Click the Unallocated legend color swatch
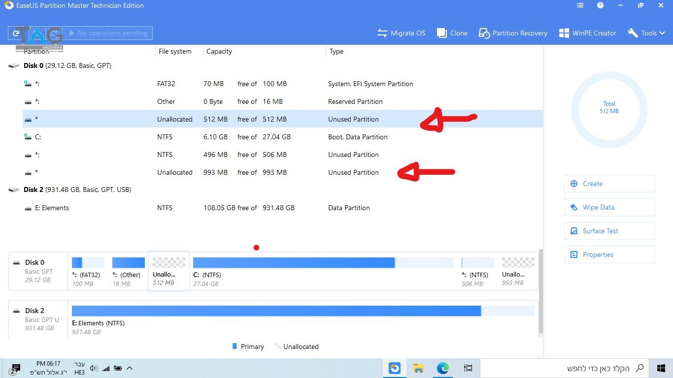673x378 pixels. (x=277, y=346)
